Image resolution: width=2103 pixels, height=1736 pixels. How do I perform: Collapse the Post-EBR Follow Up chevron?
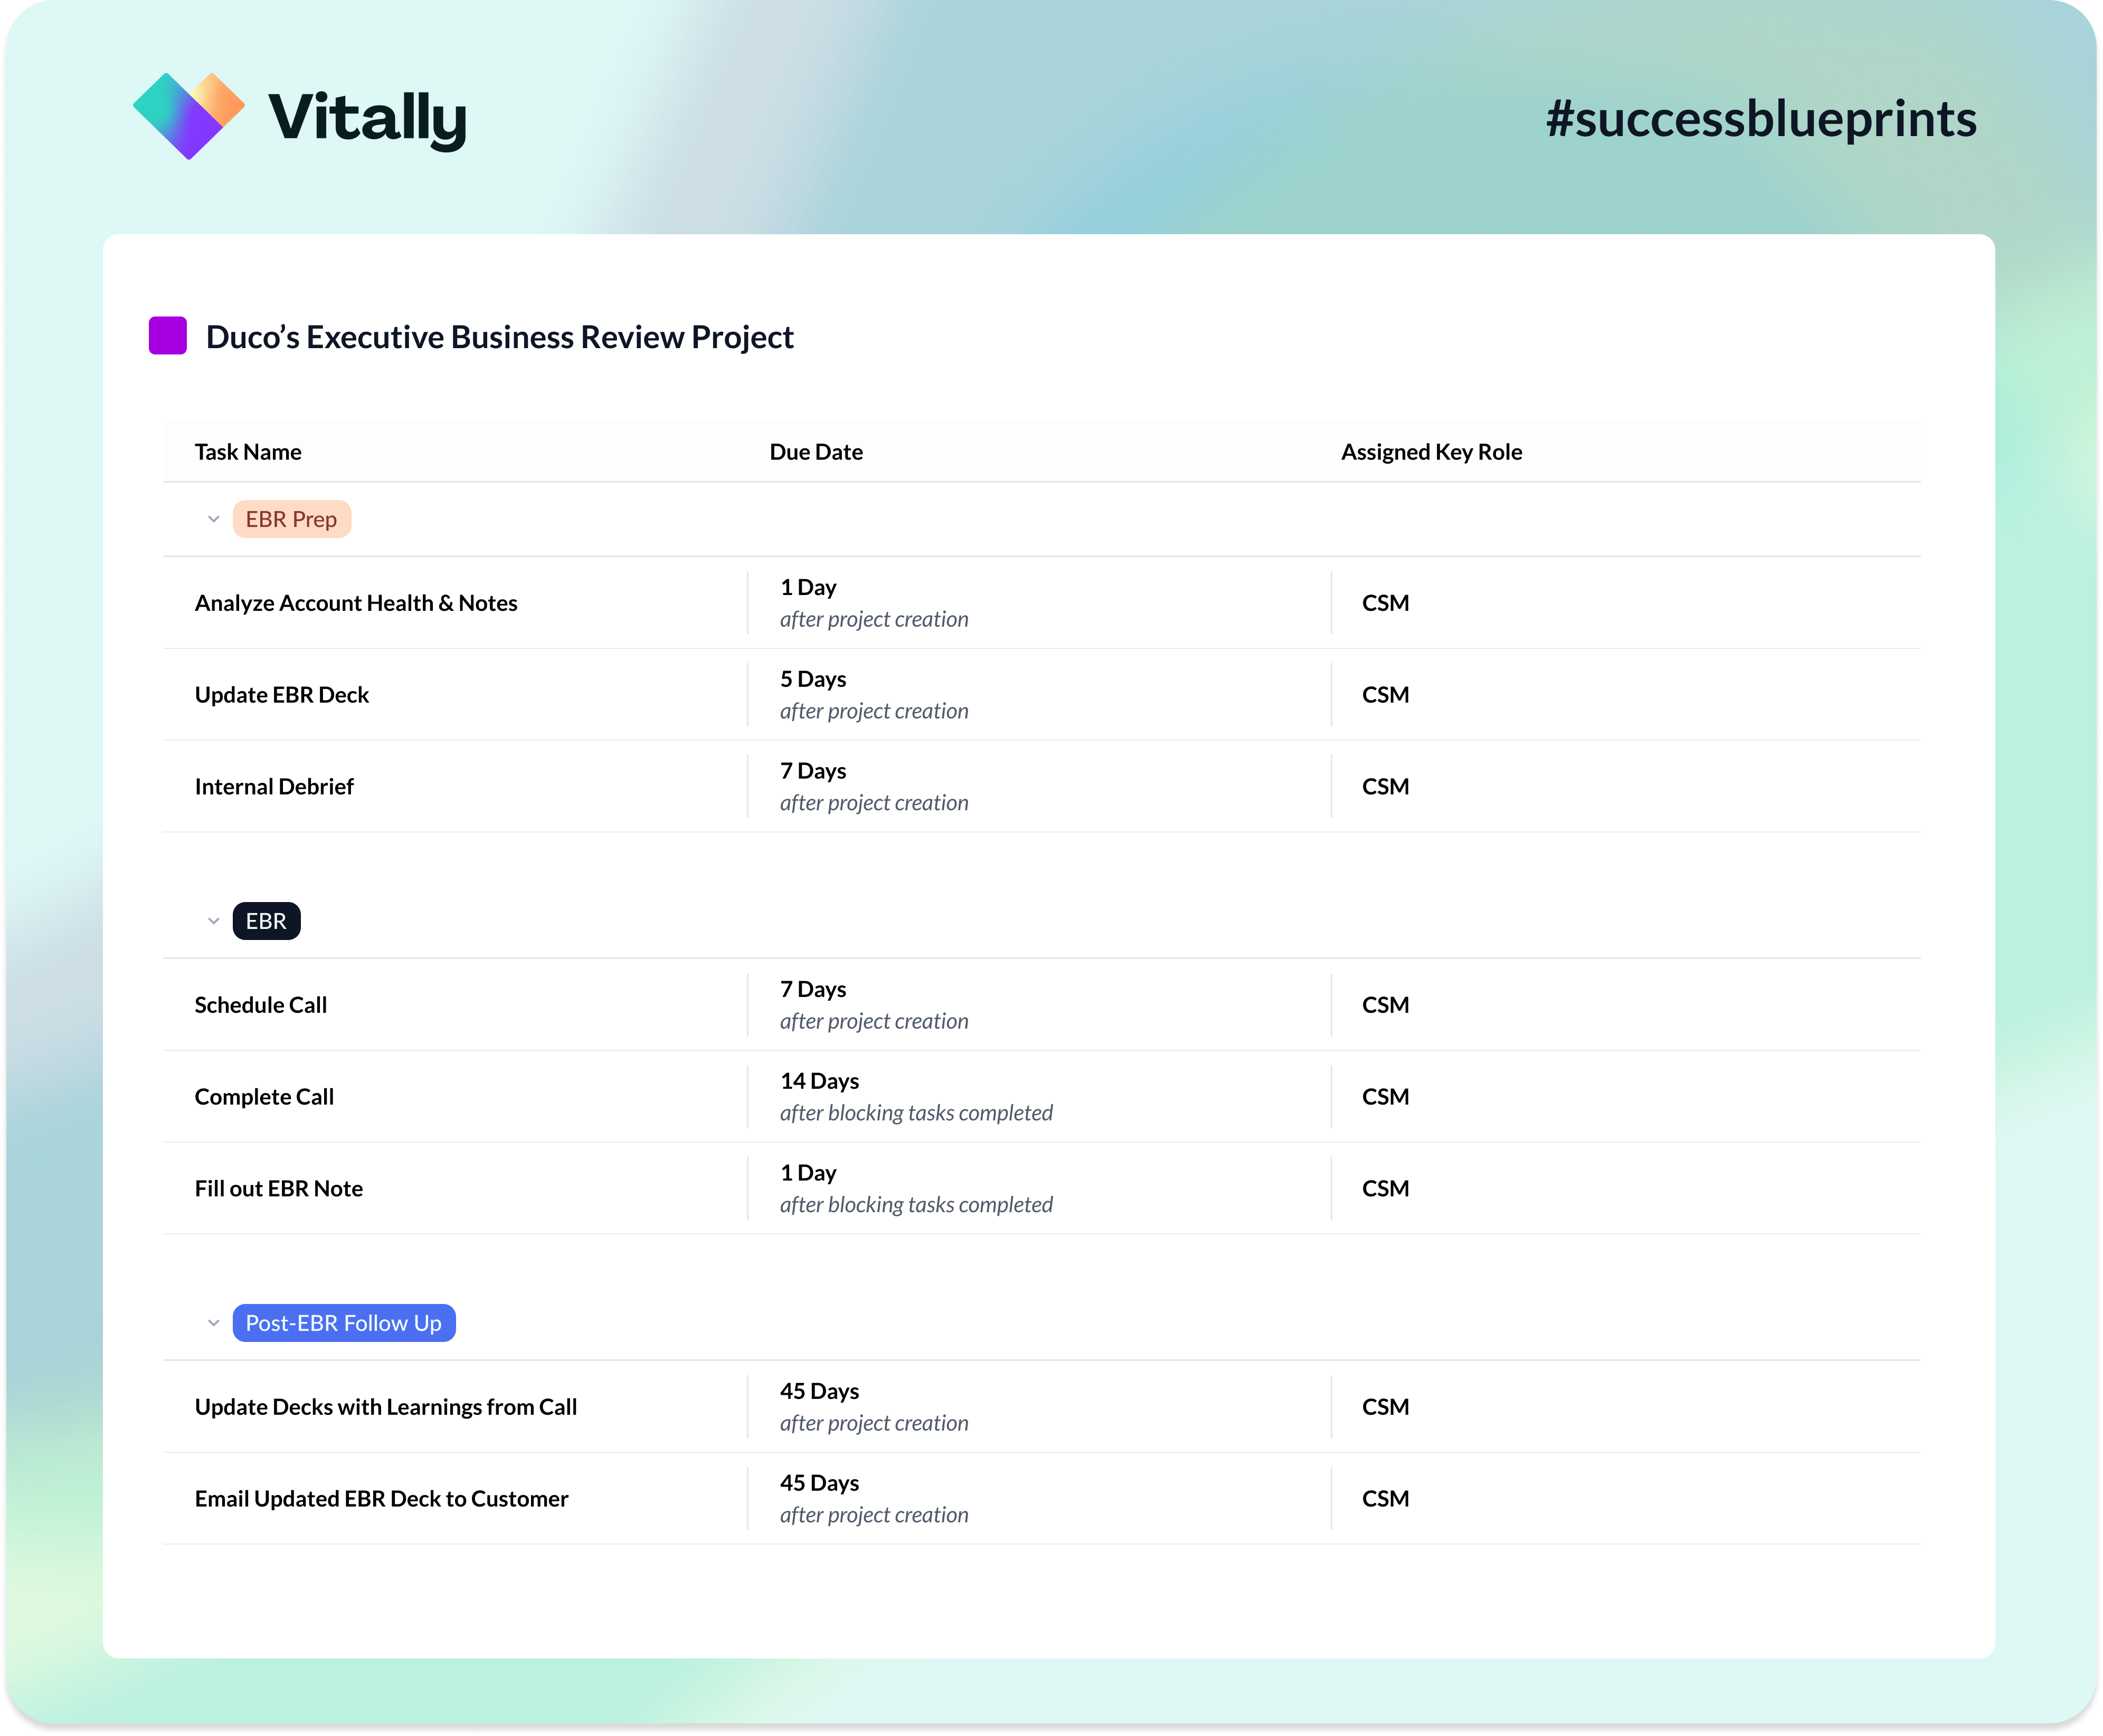point(213,1323)
